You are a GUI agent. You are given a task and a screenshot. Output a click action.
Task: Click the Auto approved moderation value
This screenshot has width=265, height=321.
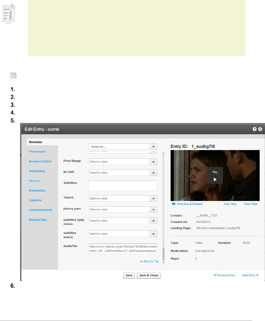coord(205,251)
